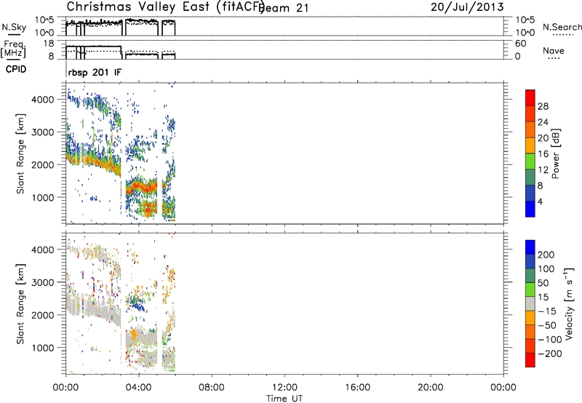Viewport: 582px width, 403px height.
Task: Click the '08:00' time axis tick label
Action: 212,388
